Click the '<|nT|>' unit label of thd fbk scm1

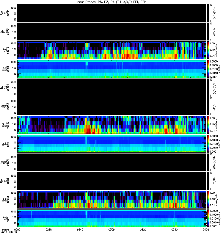coord(219,144)
